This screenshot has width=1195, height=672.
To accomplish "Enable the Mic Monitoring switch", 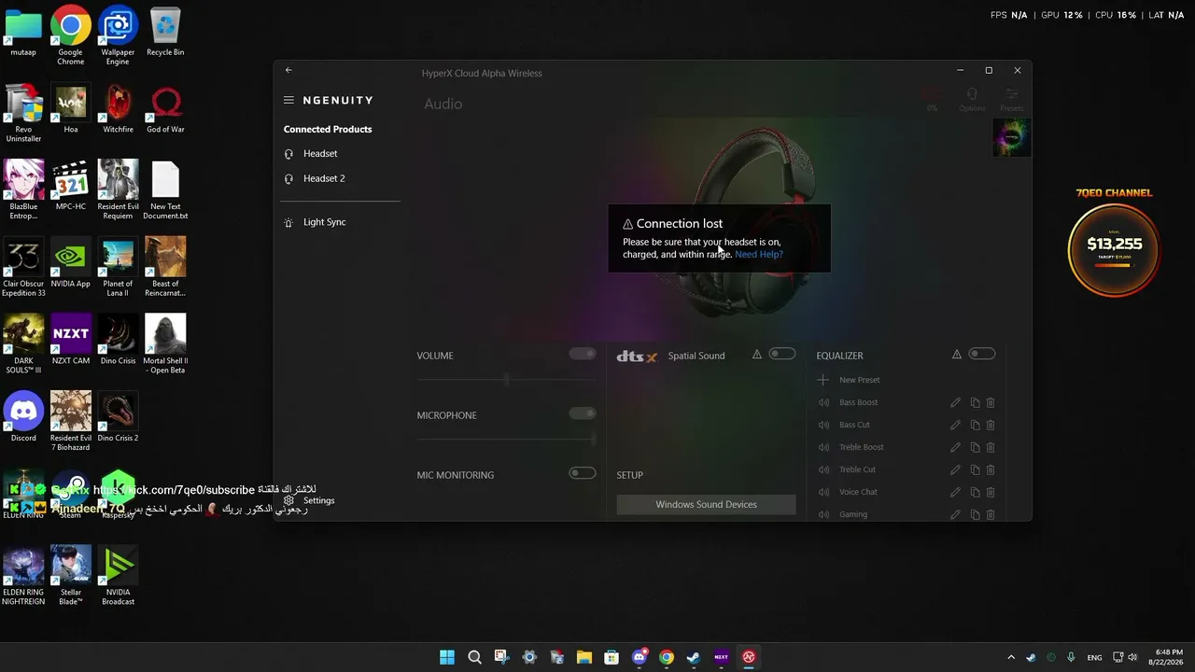I will 583,473.
